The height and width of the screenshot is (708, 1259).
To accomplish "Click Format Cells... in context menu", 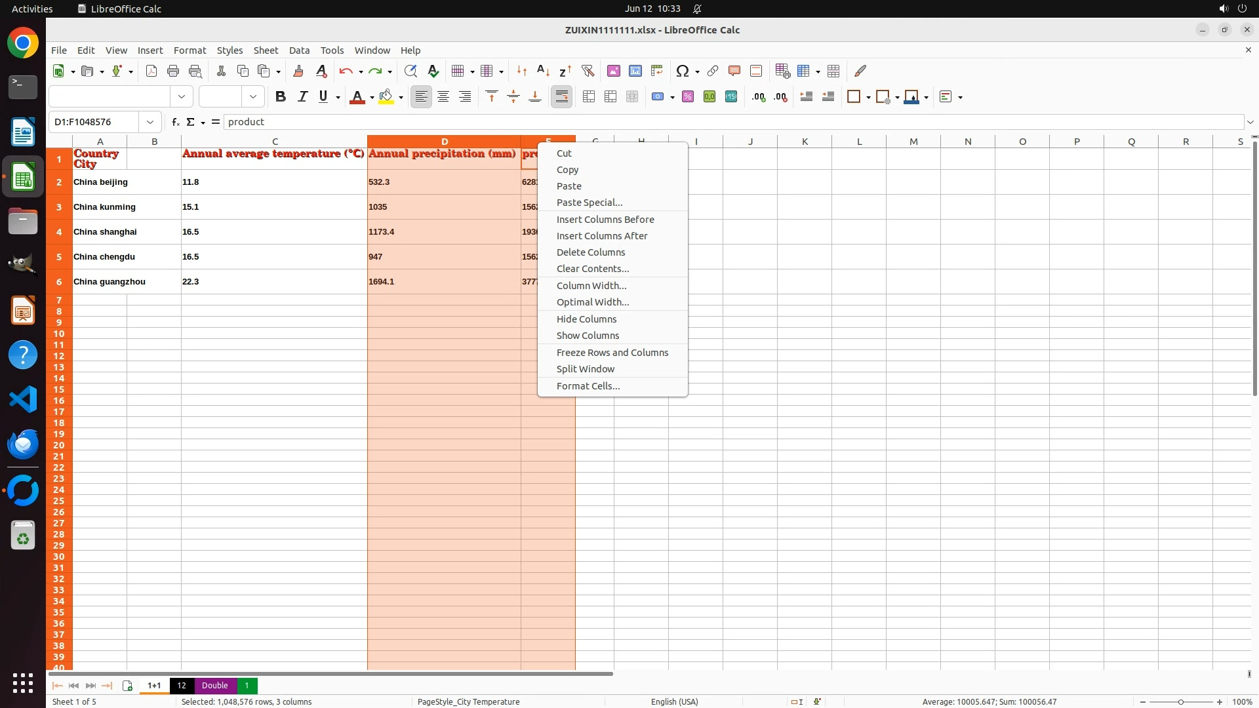I will point(588,386).
